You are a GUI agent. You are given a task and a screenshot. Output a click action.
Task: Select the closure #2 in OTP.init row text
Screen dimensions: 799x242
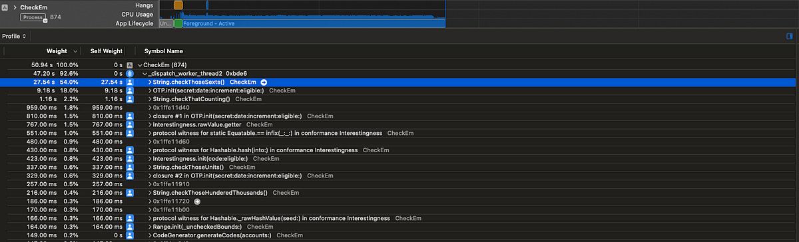click(227, 176)
